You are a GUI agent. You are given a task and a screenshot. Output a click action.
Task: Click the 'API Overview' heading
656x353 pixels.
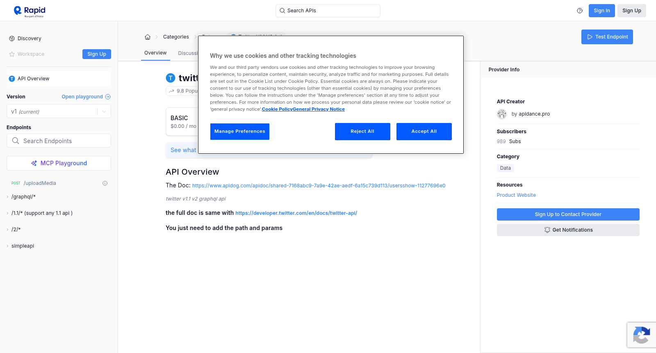click(192, 172)
